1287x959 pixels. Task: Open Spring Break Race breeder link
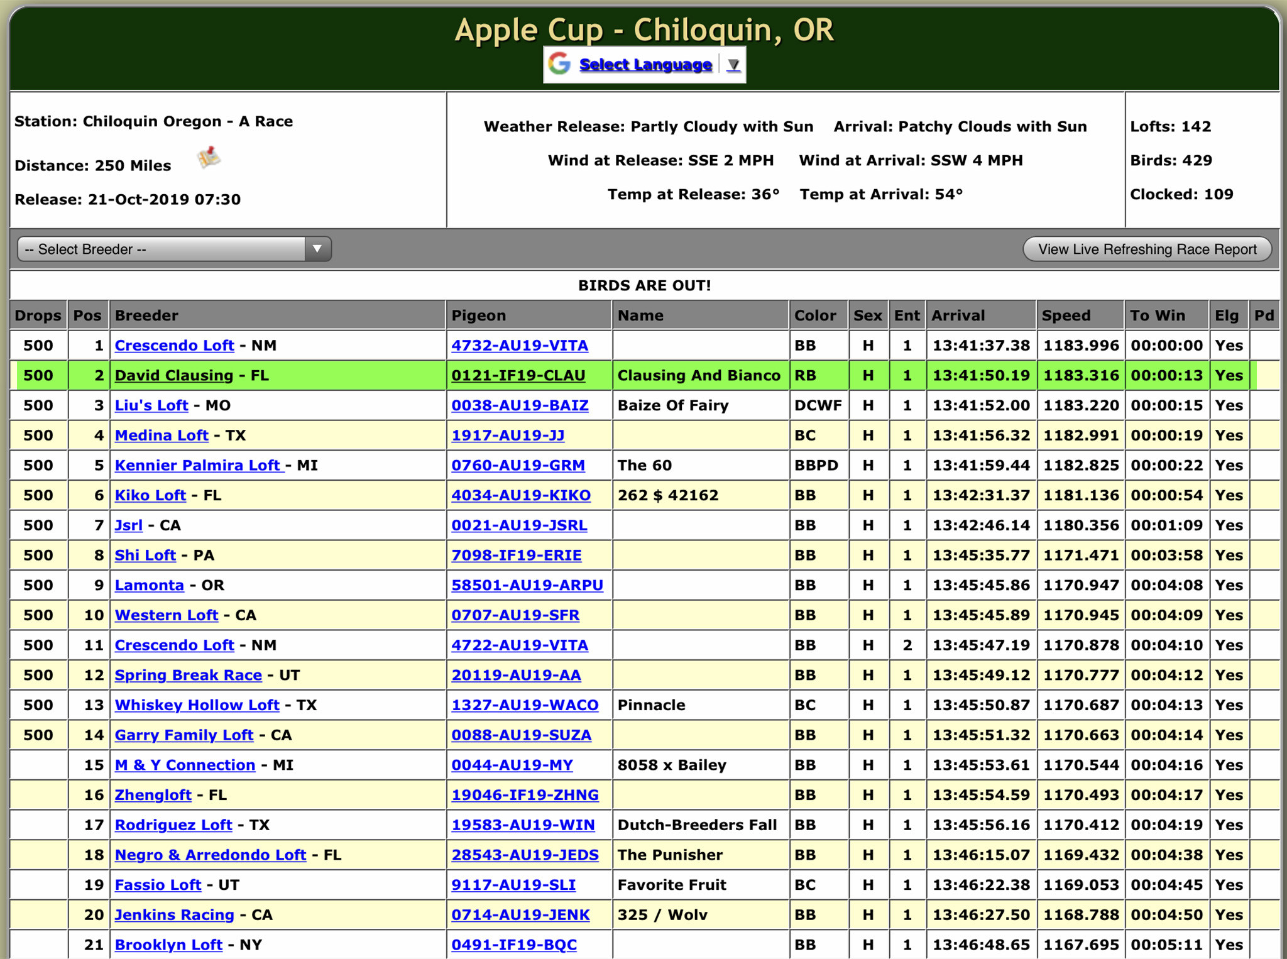point(188,676)
